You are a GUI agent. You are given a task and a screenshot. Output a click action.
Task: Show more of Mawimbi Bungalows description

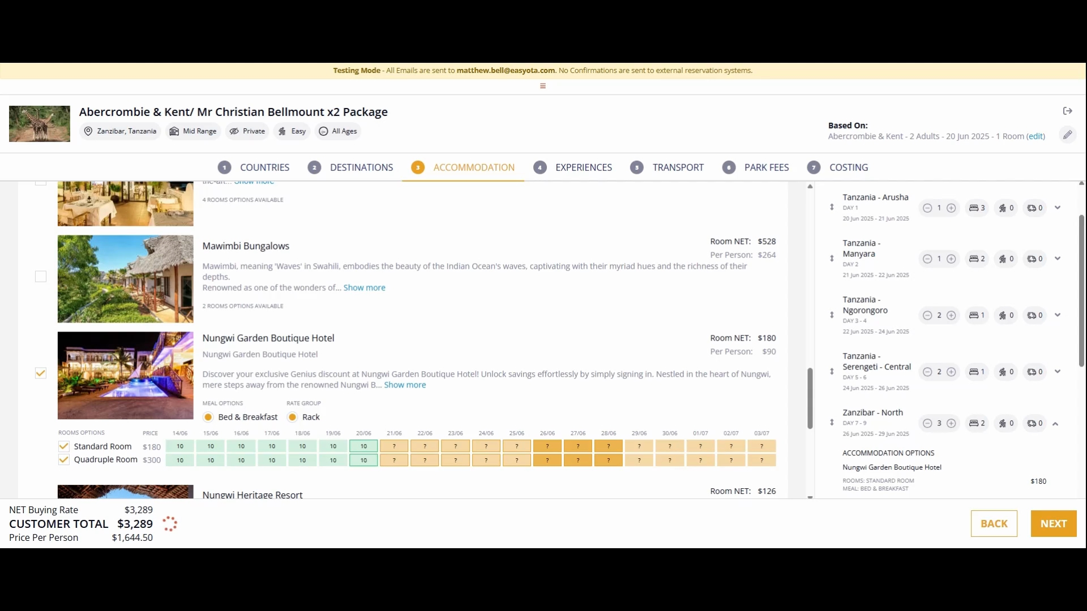click(364, 288)
